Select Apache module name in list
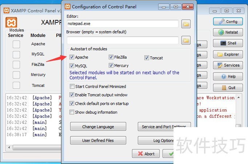 [38, 44]
